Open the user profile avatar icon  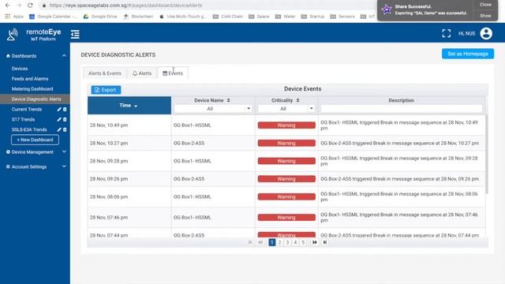pos(486,33)
